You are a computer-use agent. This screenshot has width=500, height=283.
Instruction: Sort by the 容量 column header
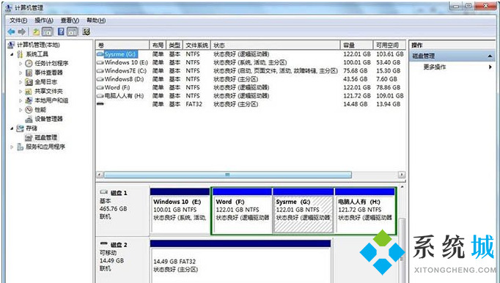(356, 45)
